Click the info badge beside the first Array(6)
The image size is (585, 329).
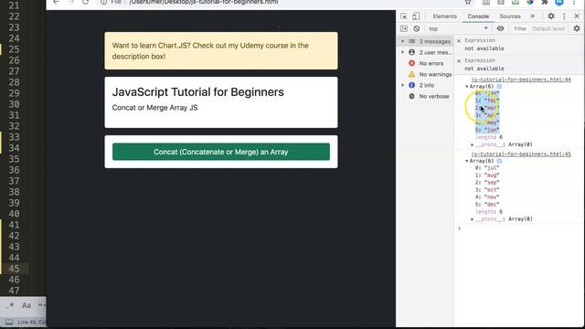(499, 86)
